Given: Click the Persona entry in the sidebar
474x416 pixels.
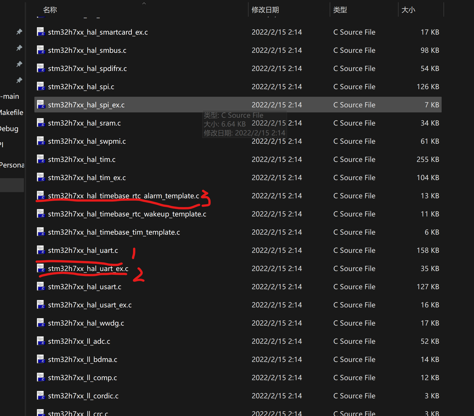Looking at the screenshot, I should (x=12, y=165).
